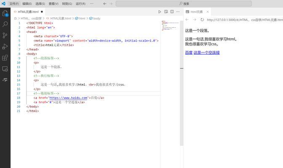This screenshot has height=168, width=283.
Task: Click the 这是一个空连接 link in preview
Action: point(206,52)
